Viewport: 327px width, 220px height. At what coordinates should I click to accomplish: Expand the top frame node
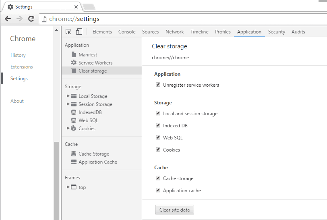coord(68,187)
